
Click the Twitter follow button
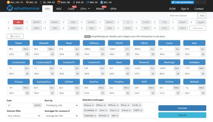point(182,2)
